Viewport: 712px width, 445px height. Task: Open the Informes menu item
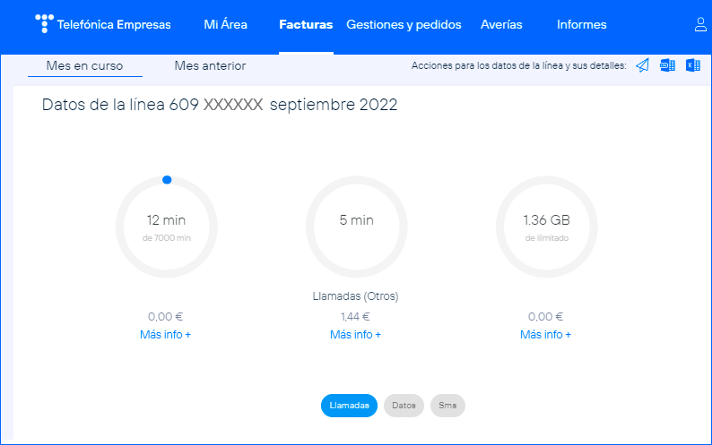(581, 24)
